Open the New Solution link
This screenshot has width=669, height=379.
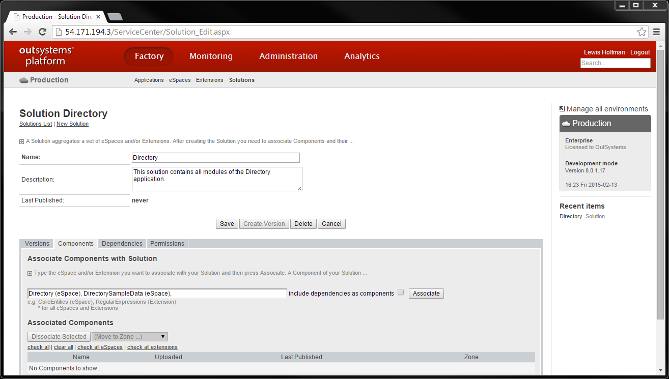[x=72, y=124]
